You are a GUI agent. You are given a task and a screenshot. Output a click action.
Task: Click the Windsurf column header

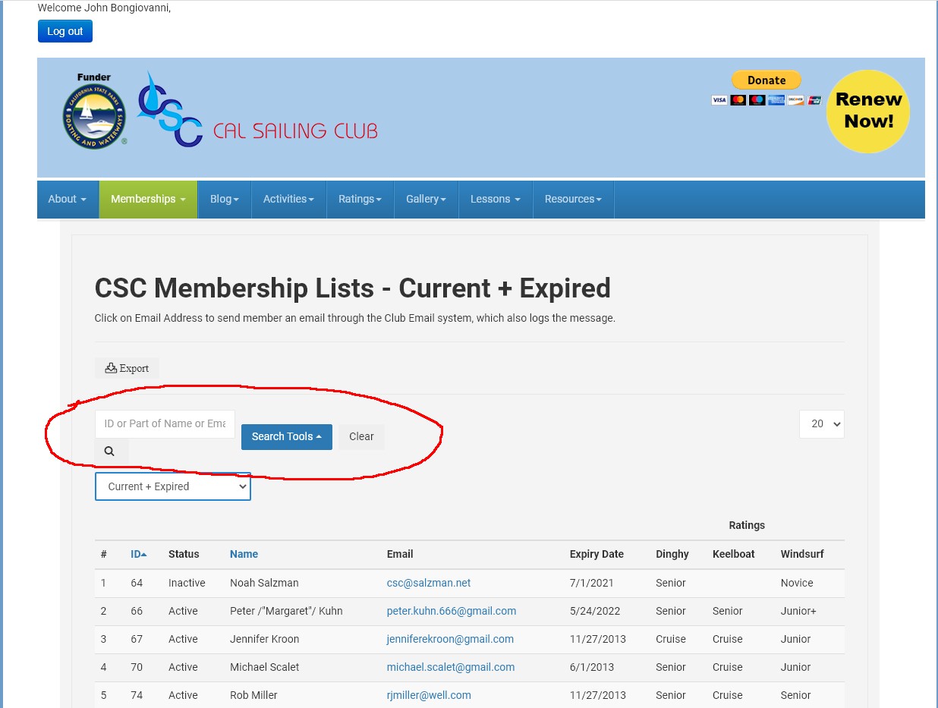[x=802, y=554]
